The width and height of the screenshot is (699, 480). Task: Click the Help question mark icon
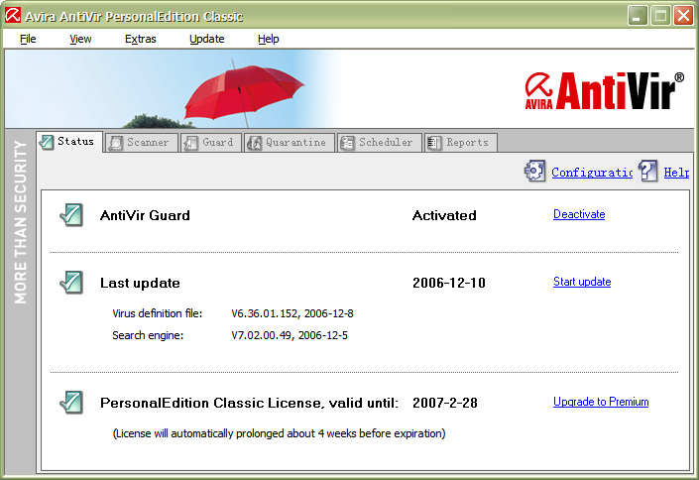click(647, 171)
